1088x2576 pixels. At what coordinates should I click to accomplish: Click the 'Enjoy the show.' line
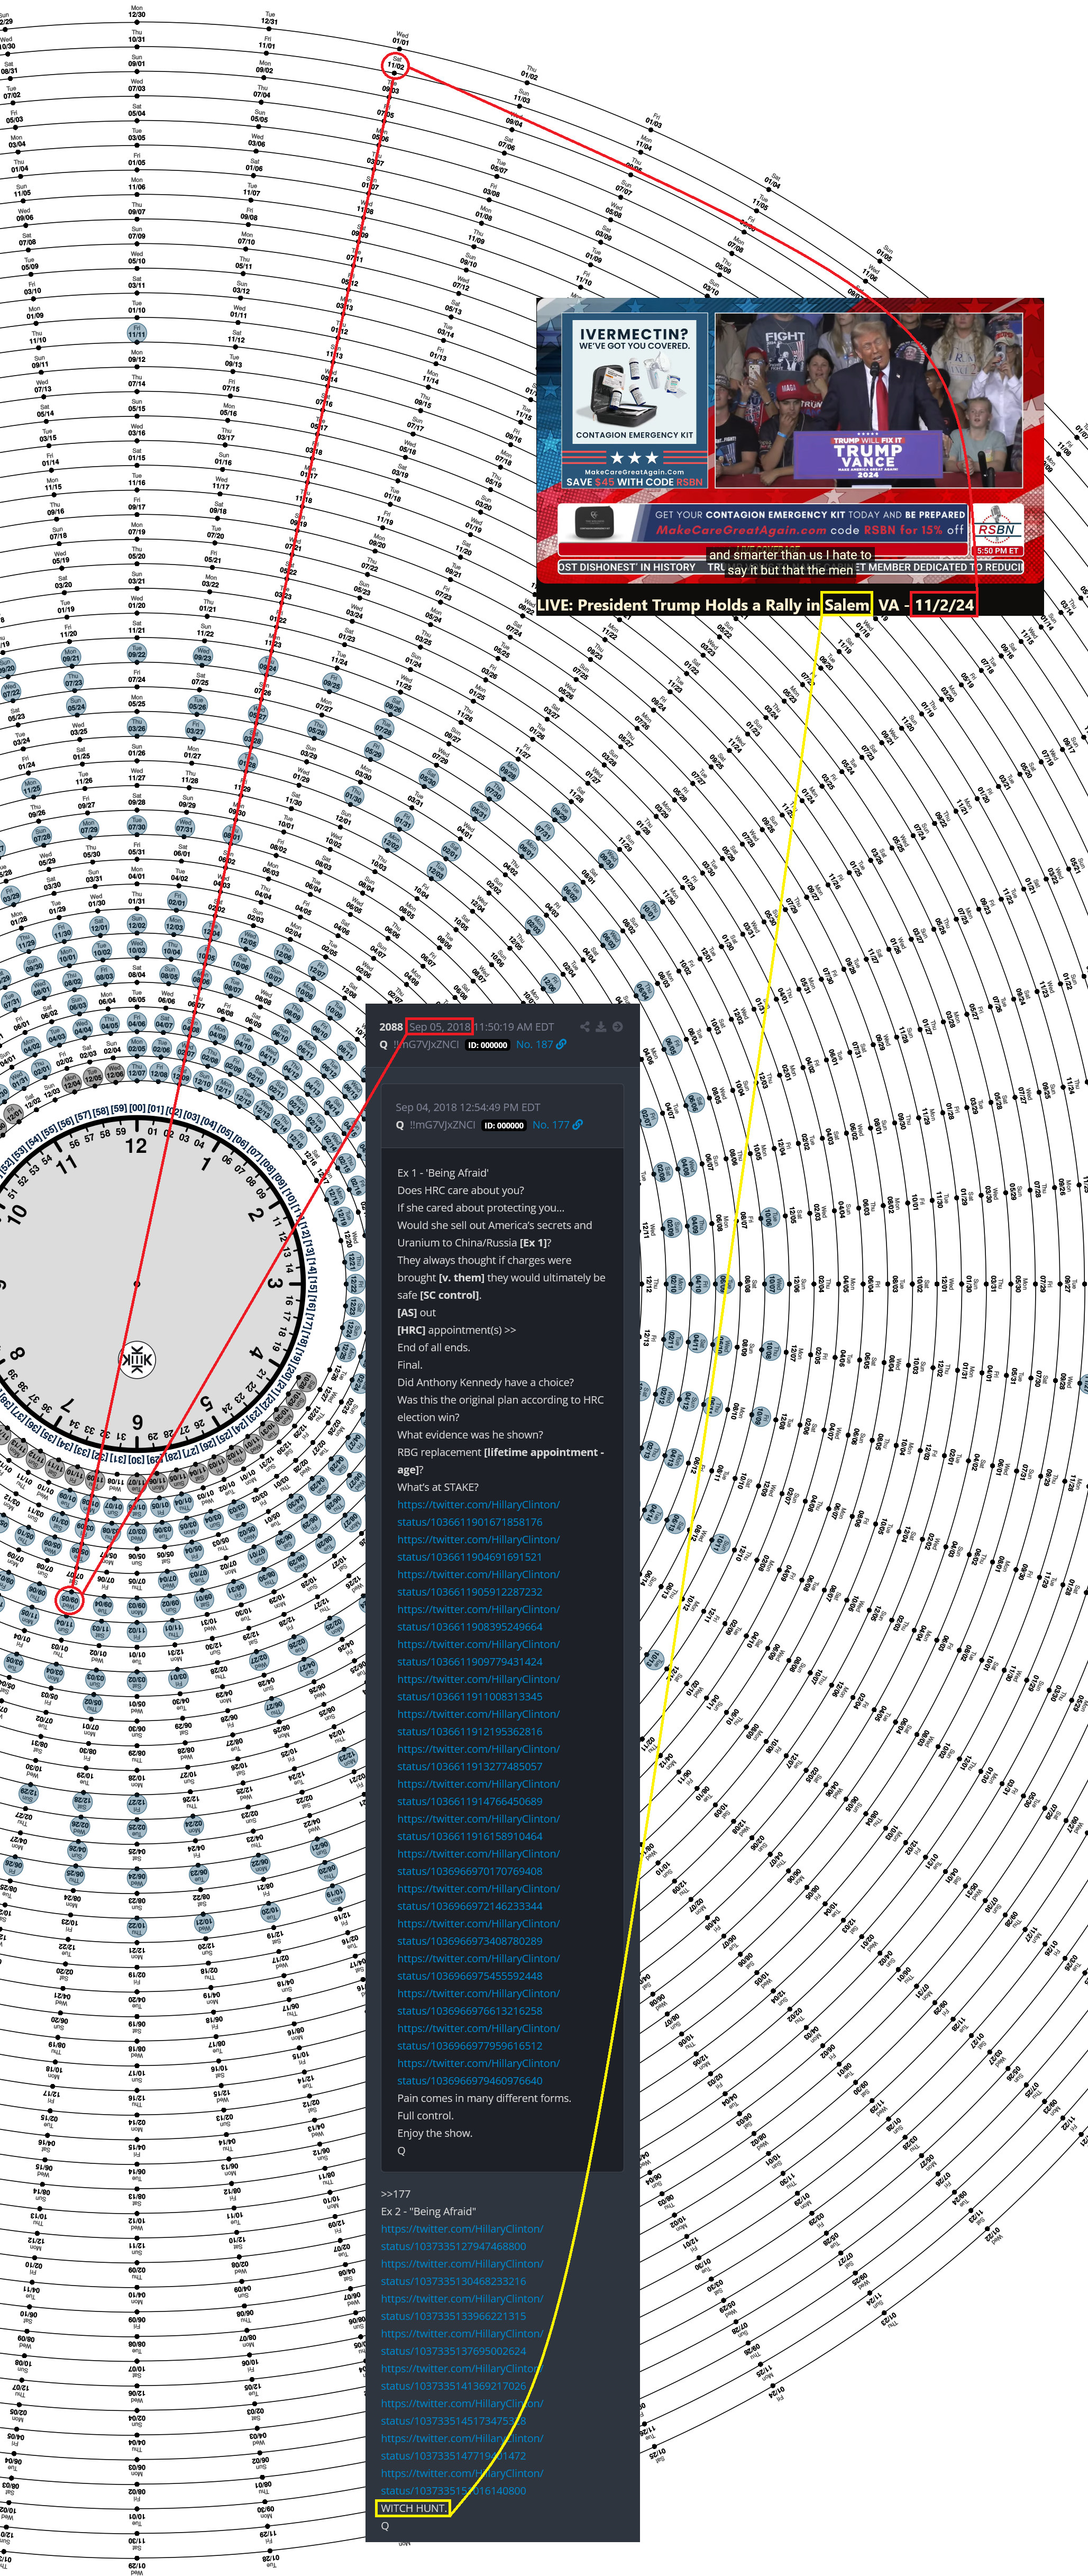pyautogui.click(x=435, y=2133)
